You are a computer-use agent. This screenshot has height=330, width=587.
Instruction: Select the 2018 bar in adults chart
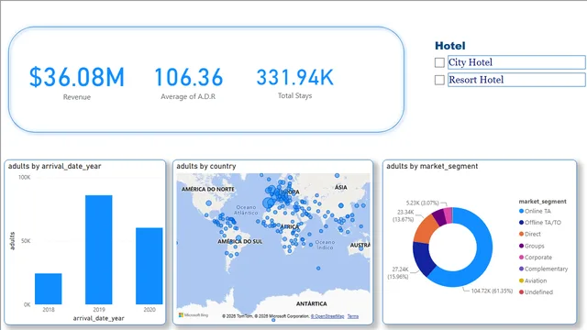coord(49,289)
